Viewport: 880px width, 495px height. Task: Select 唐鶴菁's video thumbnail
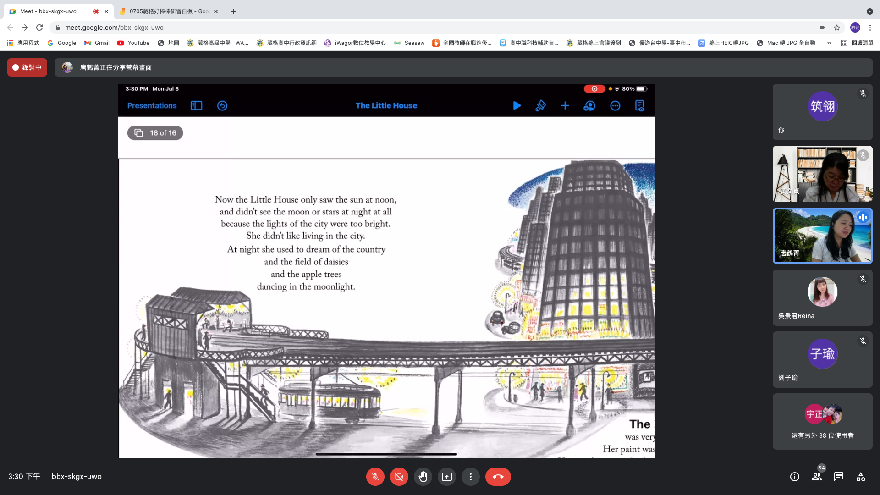pyautogui.click(x=822, y=236)
